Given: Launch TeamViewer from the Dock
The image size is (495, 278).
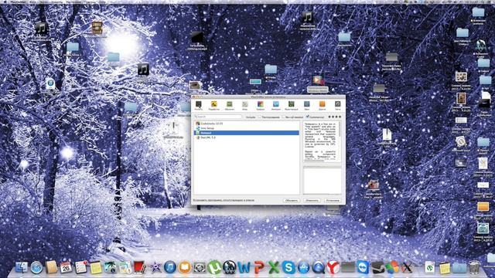Looking at the screenshot, I should point(363,267).
